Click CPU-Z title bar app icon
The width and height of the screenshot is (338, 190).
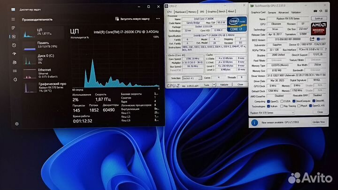point(166,6)
